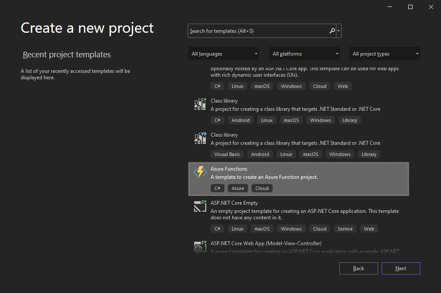Click the C# Class library template icon
The height and width of the screenshot is (293, 441).
pyautogui.click(x=200, y=104)
